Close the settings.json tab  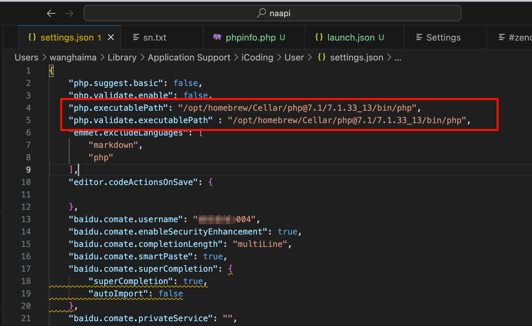(x=111, y=37)
